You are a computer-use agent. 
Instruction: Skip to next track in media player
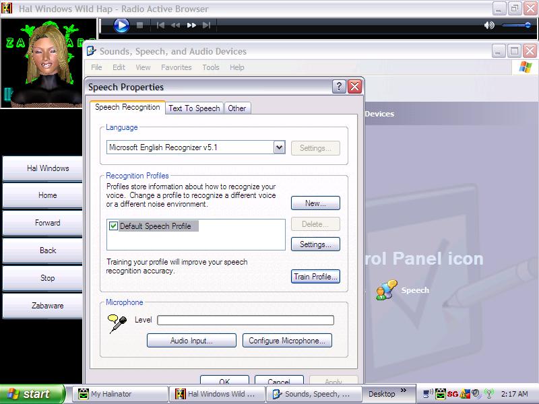click(206, 25)
